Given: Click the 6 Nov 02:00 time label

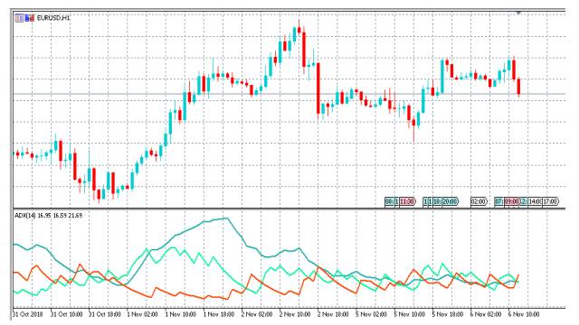Looking at the screenshot, I should click(486, 314).
